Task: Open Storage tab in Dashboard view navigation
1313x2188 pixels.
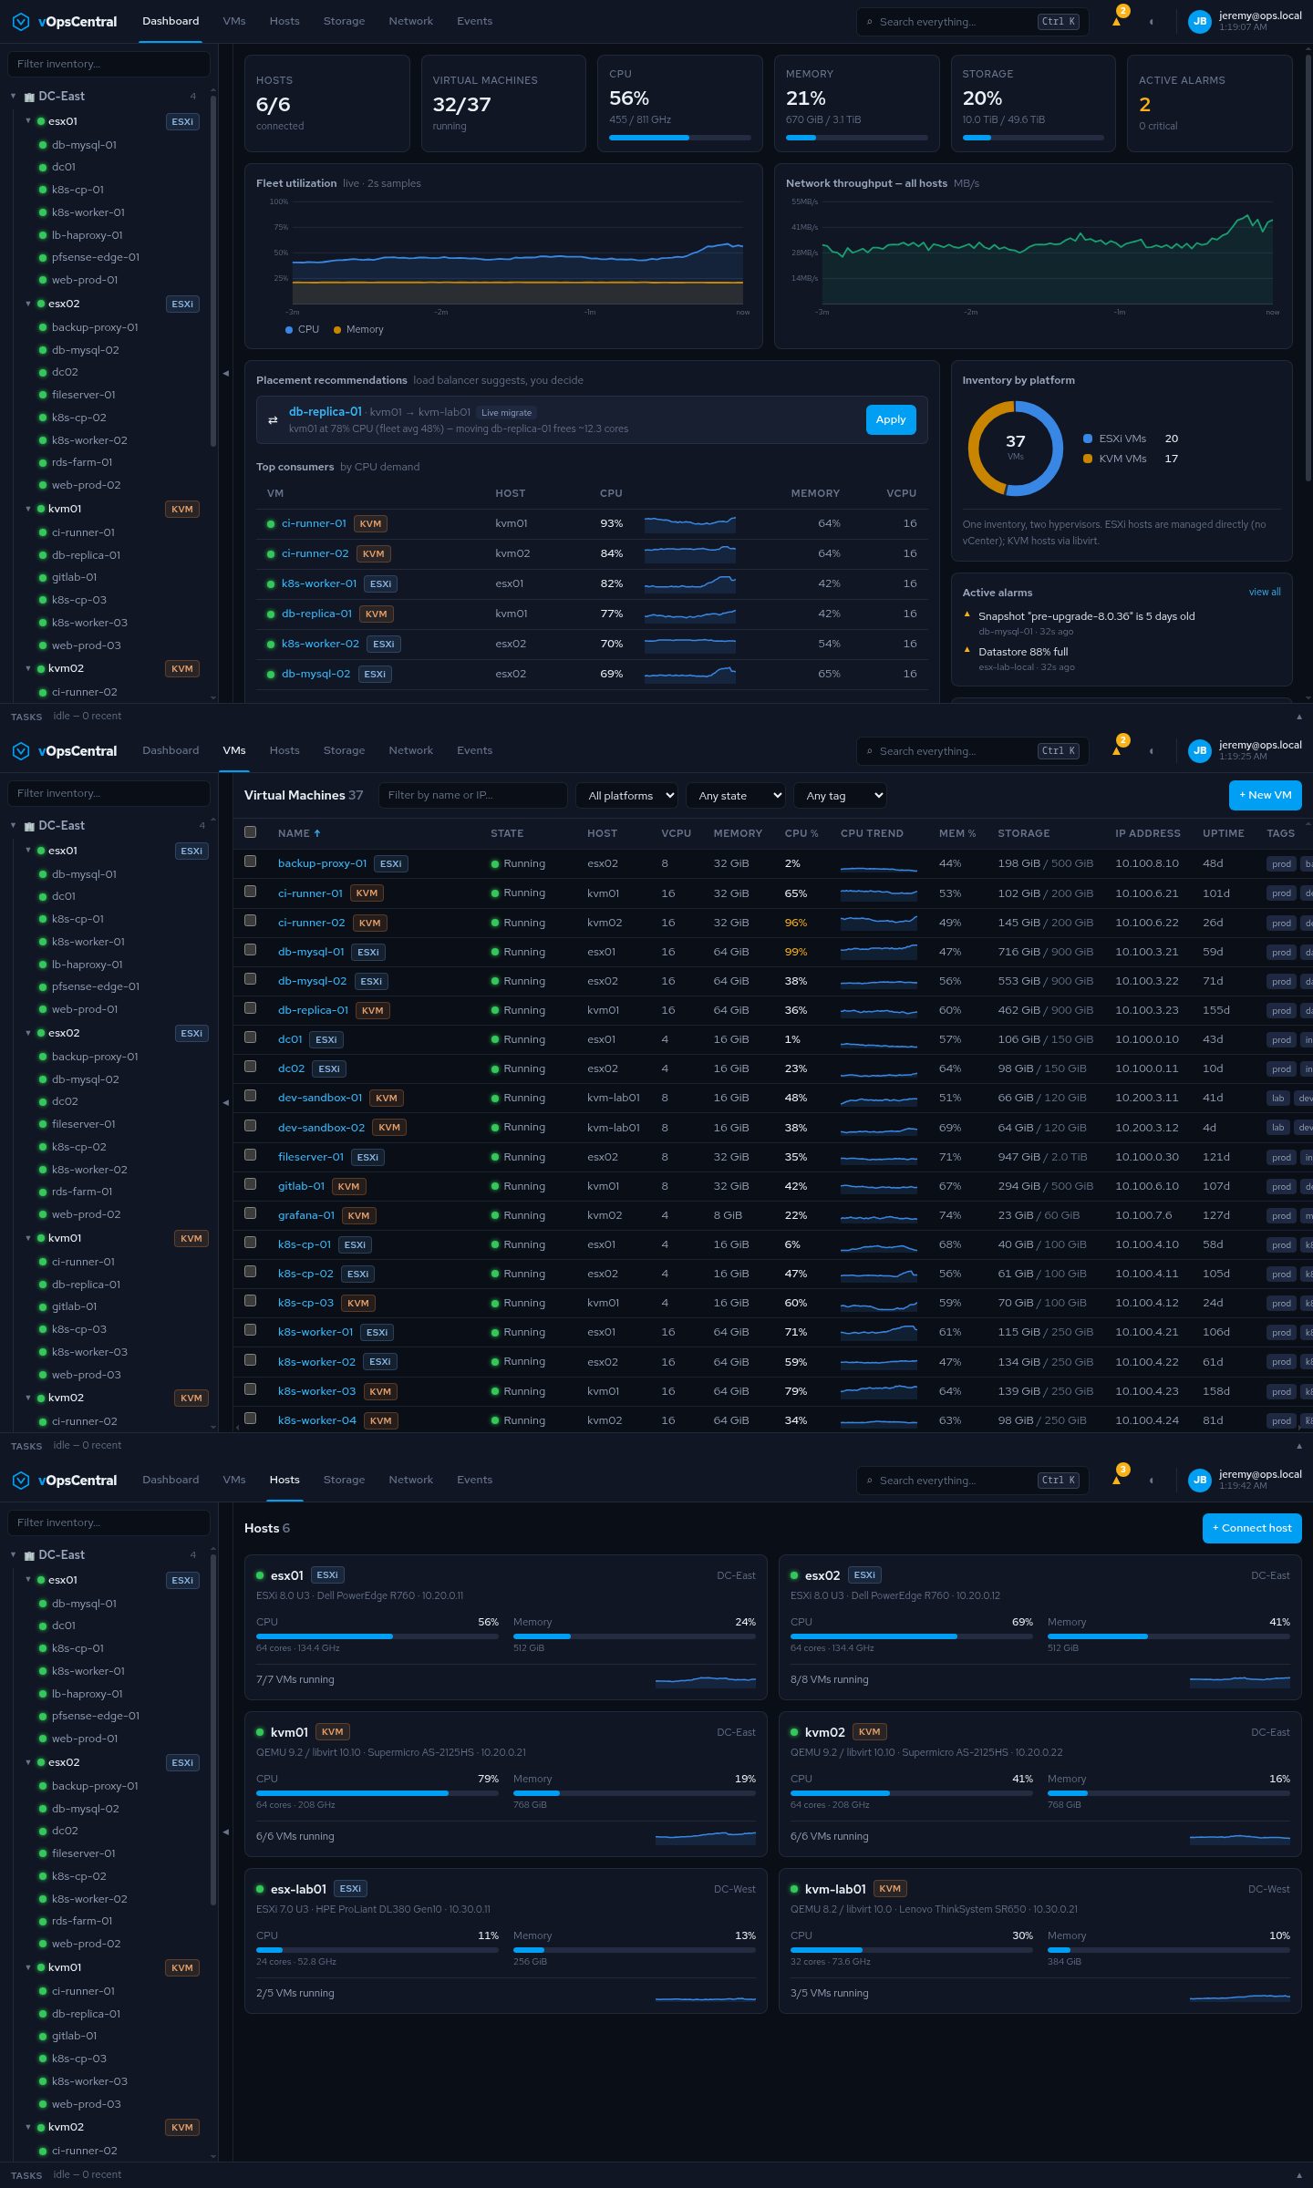Action: 344,22
